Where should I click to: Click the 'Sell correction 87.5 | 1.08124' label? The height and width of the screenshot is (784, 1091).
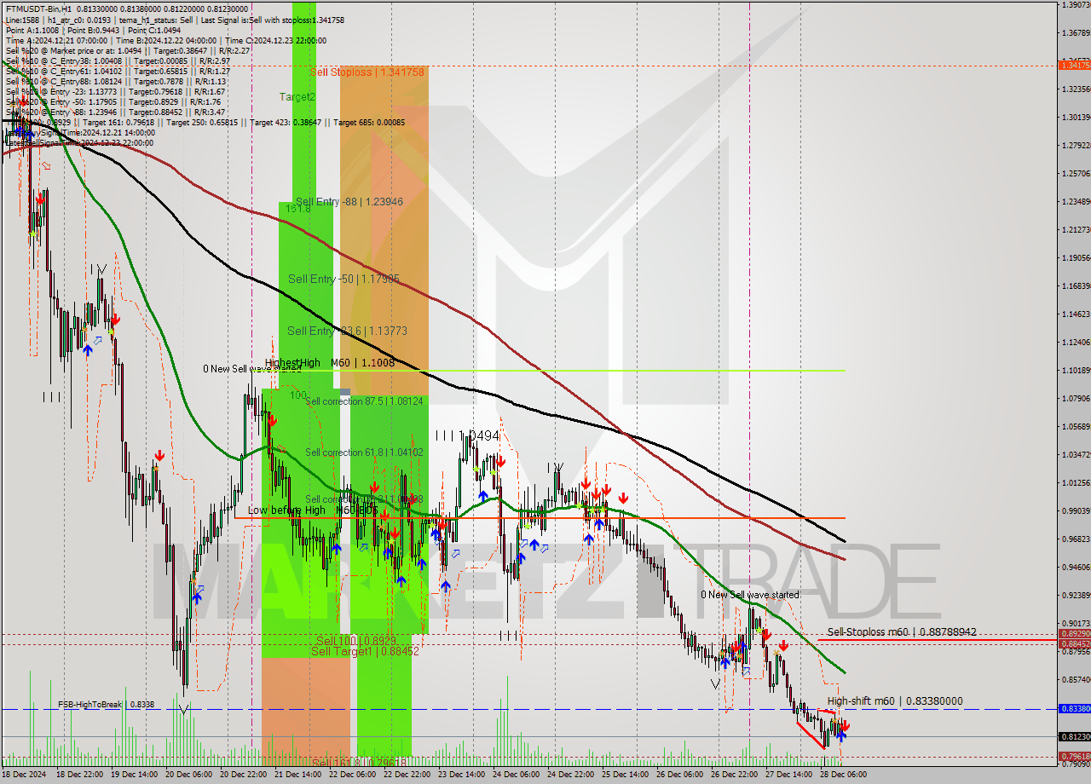click(x=364, y=401)
